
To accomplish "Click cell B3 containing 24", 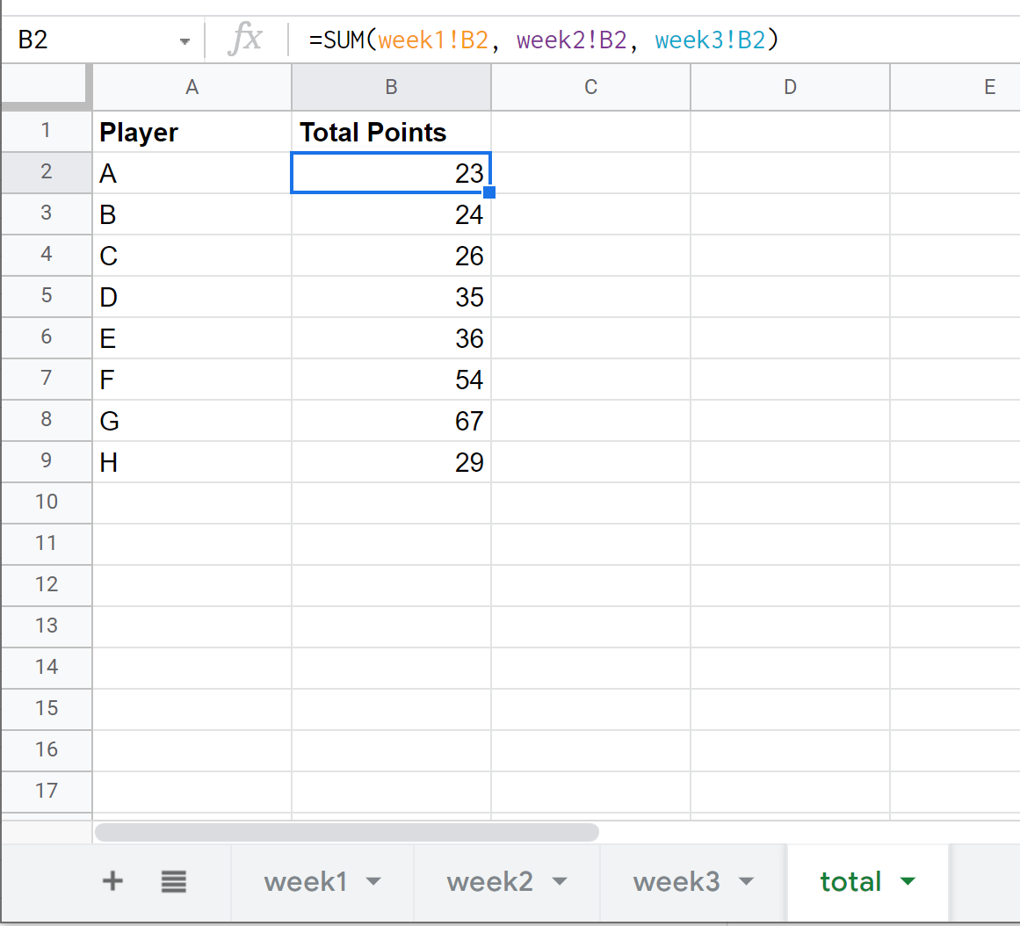I will pyautogui.click(x=391, y=213).
